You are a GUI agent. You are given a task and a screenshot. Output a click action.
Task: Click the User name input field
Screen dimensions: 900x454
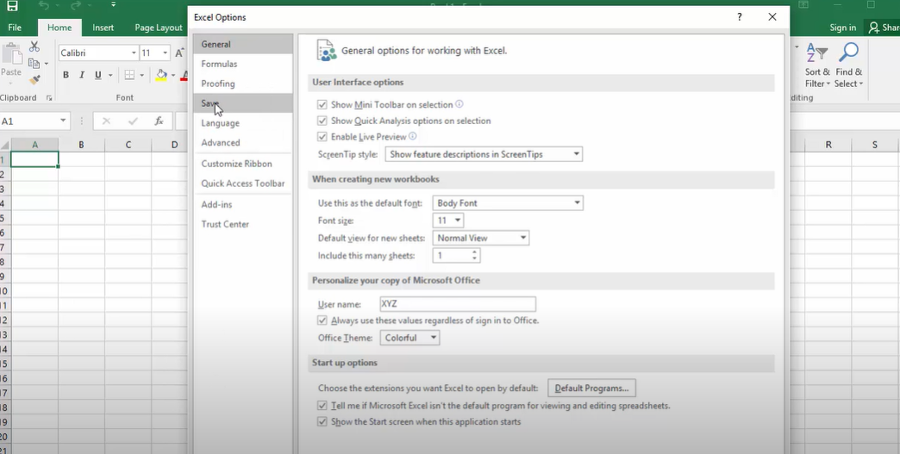(458, 304)
